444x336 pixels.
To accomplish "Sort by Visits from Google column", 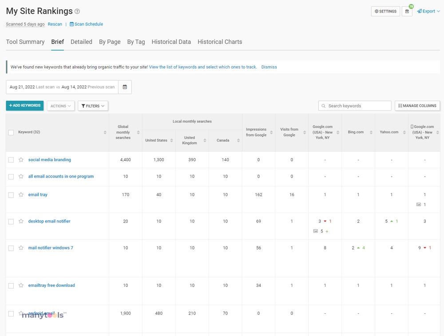I will click(x=305, y=132).
